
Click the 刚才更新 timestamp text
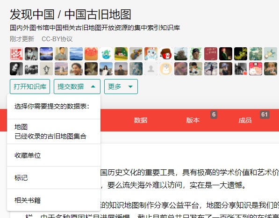(22, 39)
